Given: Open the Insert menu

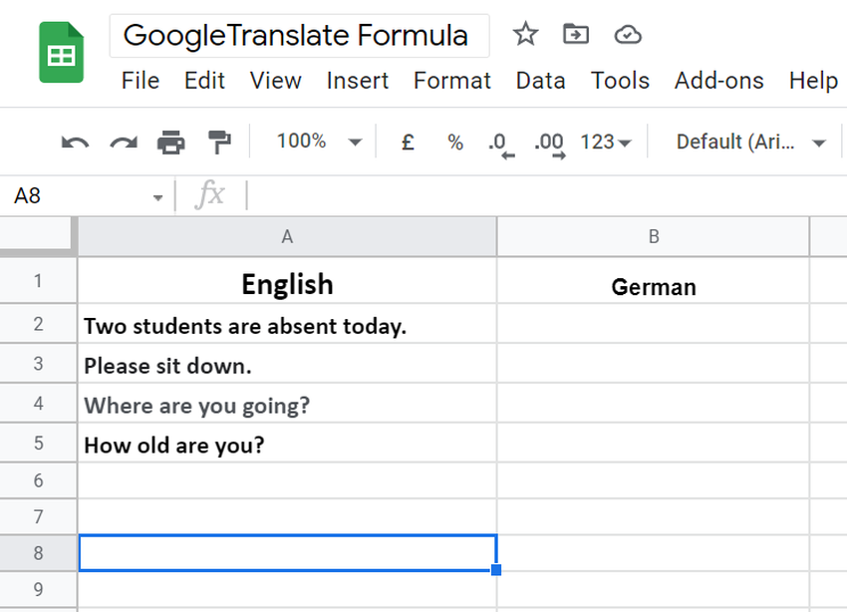Looking at the screenshot, I should tap(358, 81).
